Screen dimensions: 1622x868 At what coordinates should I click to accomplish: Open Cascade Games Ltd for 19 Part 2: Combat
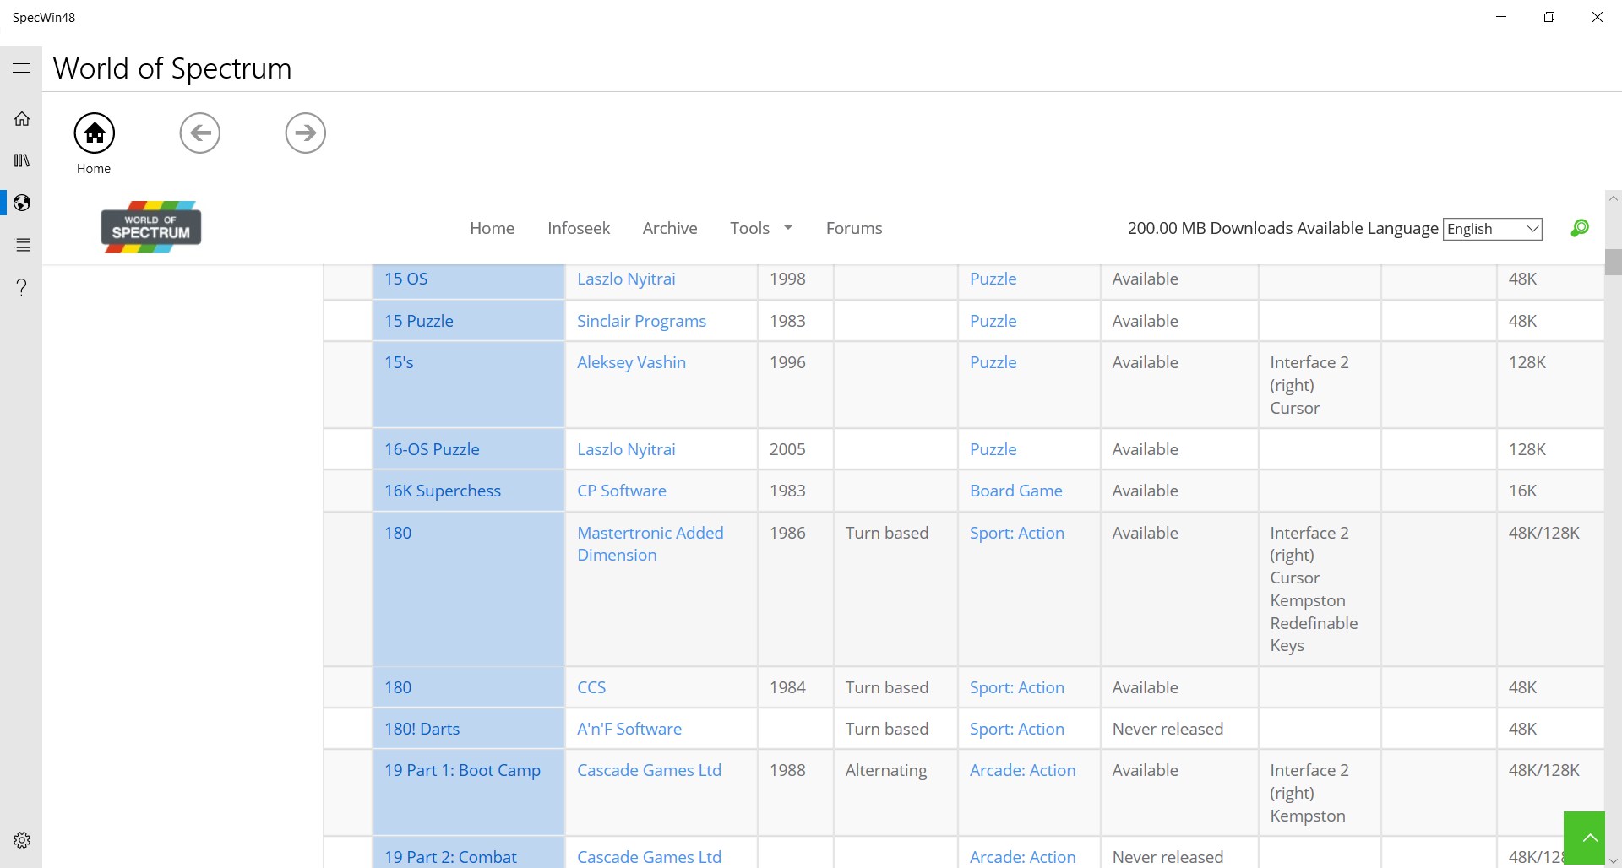point(649,857)
